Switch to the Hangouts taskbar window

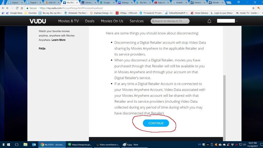coord(80,144)
